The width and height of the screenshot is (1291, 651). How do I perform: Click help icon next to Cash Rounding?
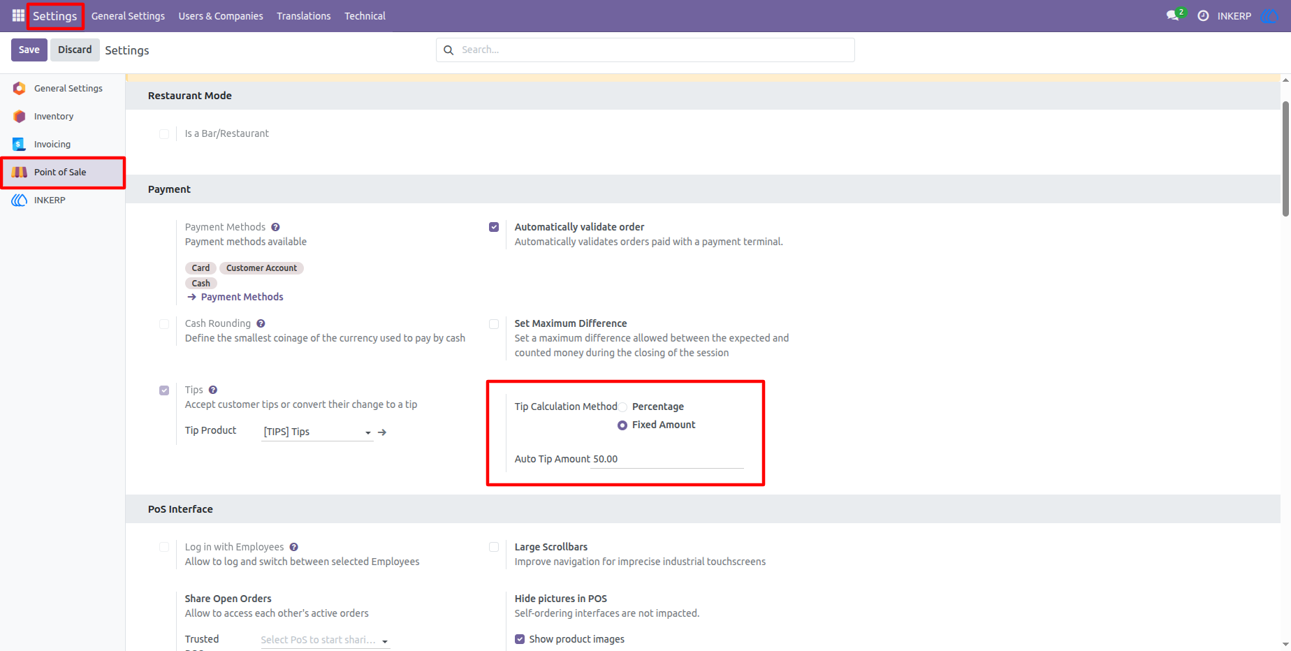(261, 323)
